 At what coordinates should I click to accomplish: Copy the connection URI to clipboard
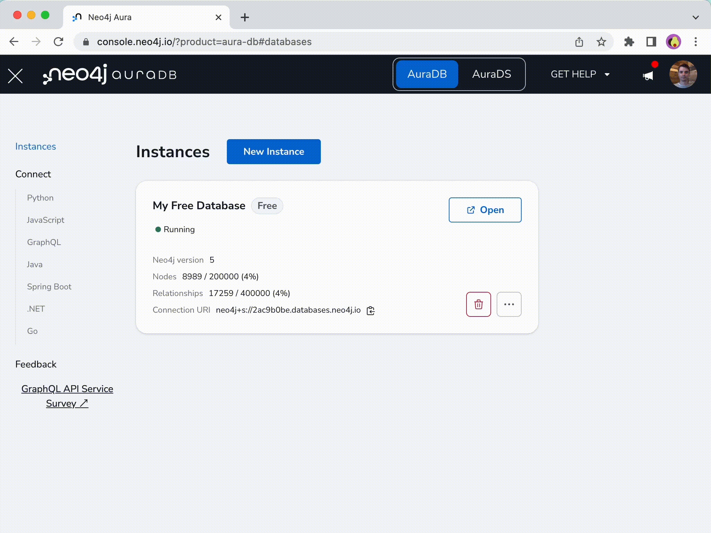tap(370, 311)
